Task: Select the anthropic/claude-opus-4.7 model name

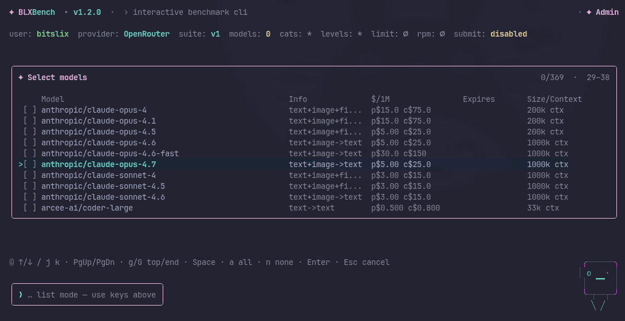Action: click(99, 164)
